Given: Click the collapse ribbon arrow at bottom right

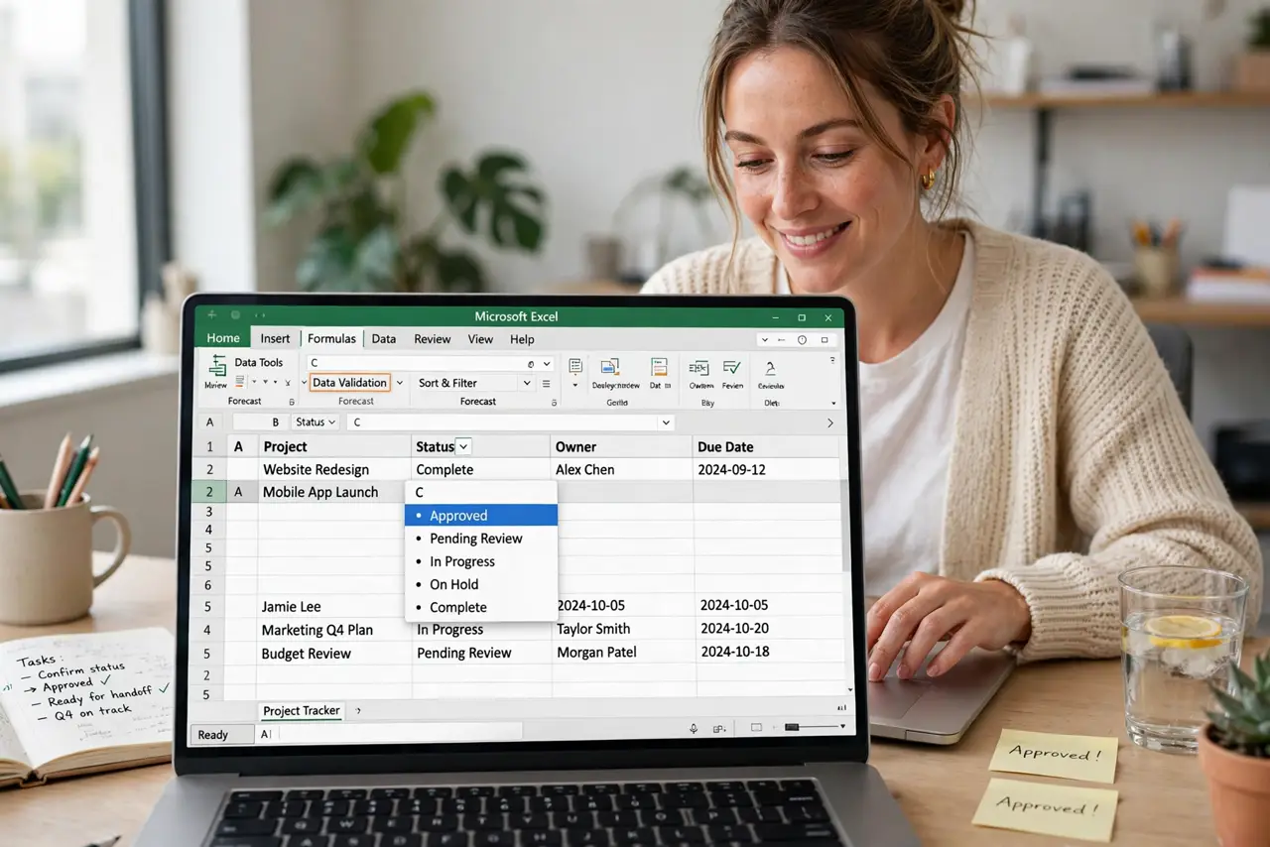Looking at the screenshot, I should (832, 403).
